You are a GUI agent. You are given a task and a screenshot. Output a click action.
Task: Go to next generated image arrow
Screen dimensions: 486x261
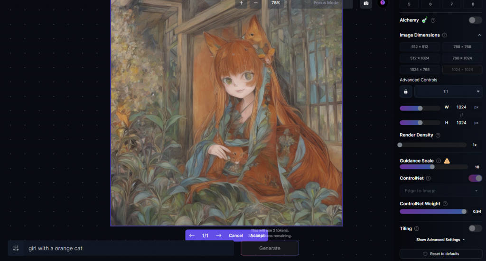pos(218,235)
